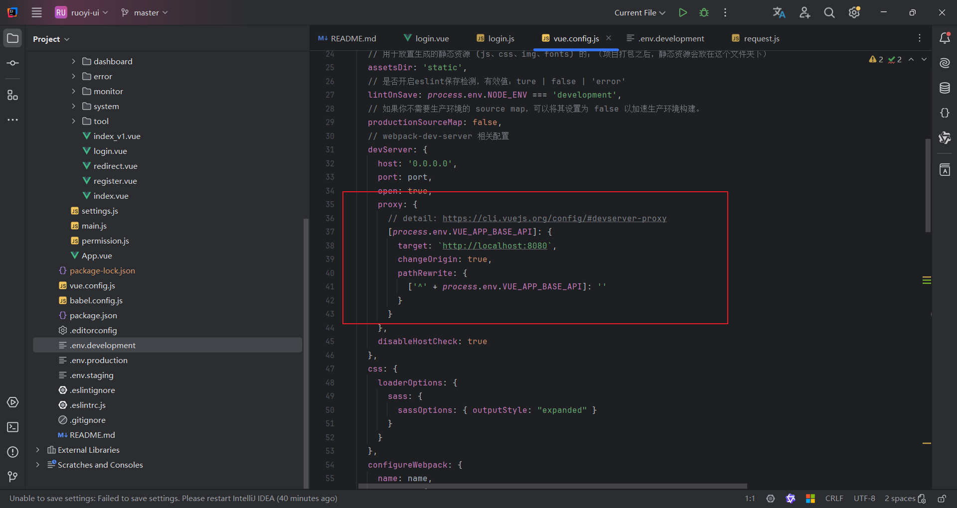Image resolution: width=957 pixels, height=508 pixels.
Task: Open the editor tabs options menu
Action: pyautogui.click(x=920, y=38)
